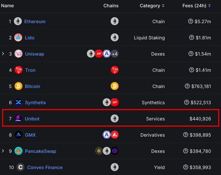This screenshot has width=221, height=175.
Task: Show the +4 additional Uniswap chains
Action: tap(115, 54)
